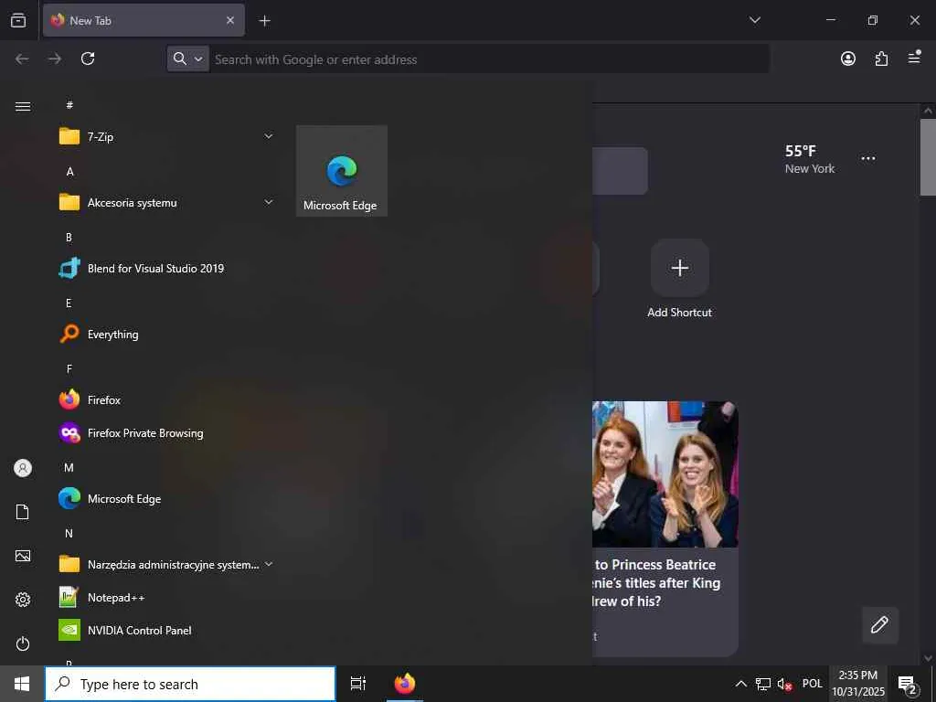Click Add Shortcut plus tile

pyautogui.click(x=680, y=268)
